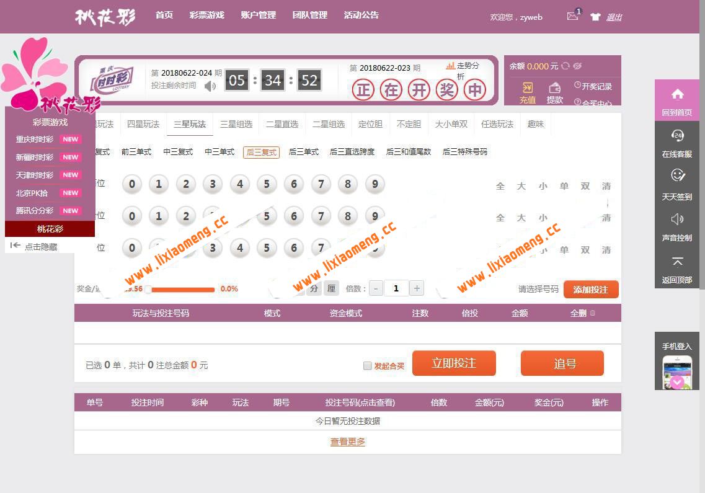This screenshot has width=705, height=493.
Task: Select number ball 7 in the top row
Action: click(321, 184)
